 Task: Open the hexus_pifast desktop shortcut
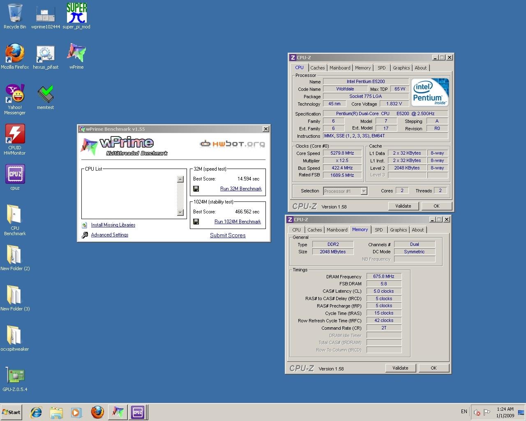(46, 57)
